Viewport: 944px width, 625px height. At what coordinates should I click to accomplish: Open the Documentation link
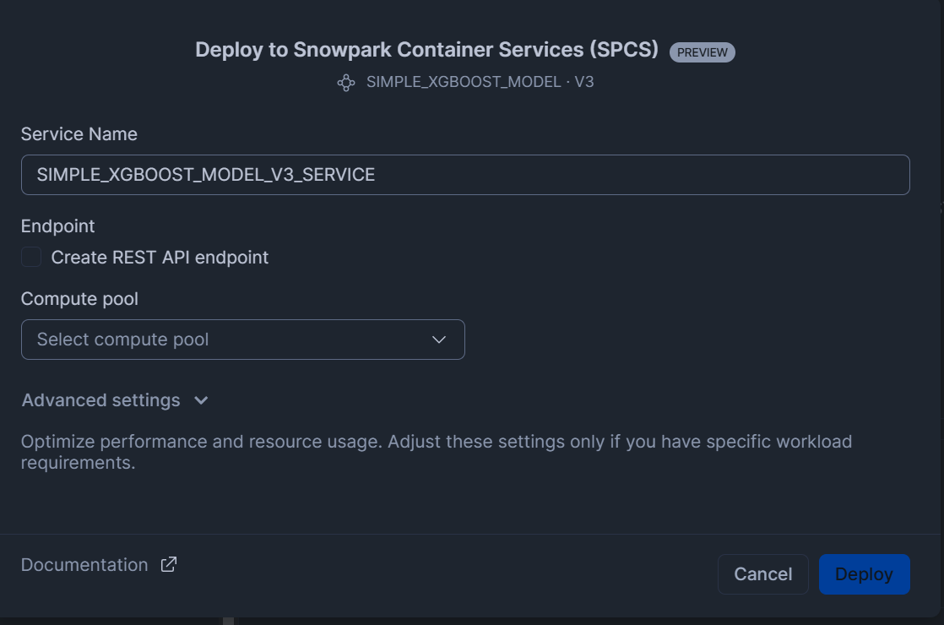click(84, 565)
